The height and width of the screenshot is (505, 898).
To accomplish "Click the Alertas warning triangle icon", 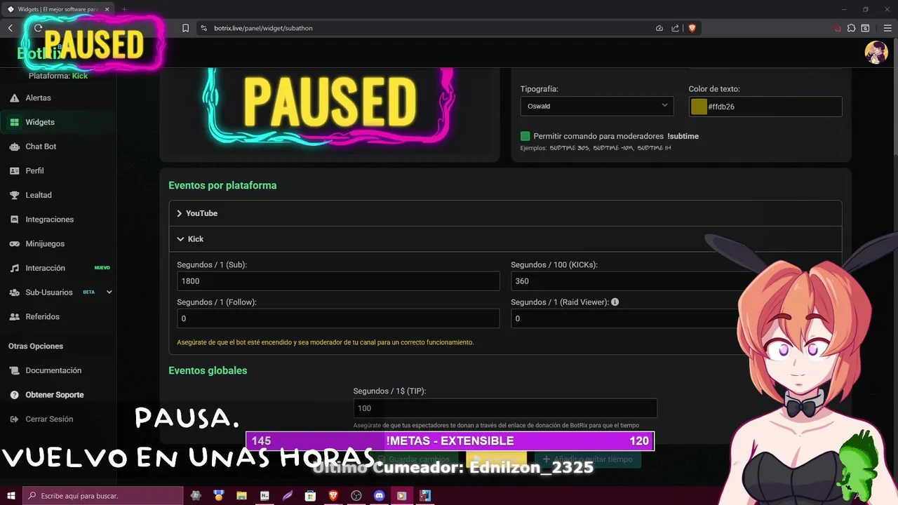I will (14, 97).
